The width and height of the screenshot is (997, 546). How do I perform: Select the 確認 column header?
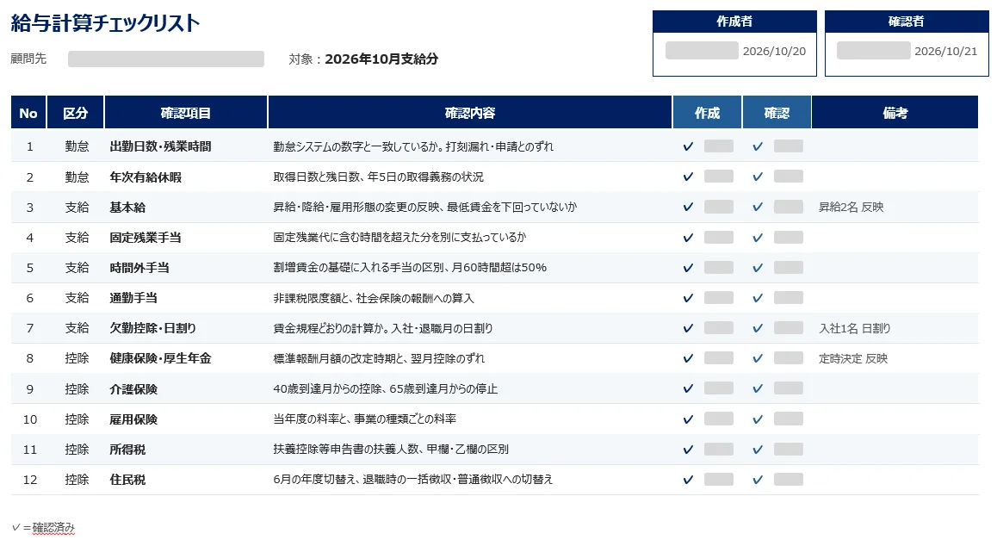777,113
